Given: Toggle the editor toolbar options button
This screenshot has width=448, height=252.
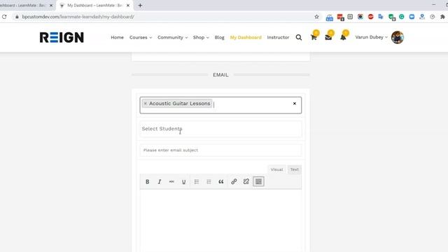Looking at the screenshot, I should (x=258, y=182).
